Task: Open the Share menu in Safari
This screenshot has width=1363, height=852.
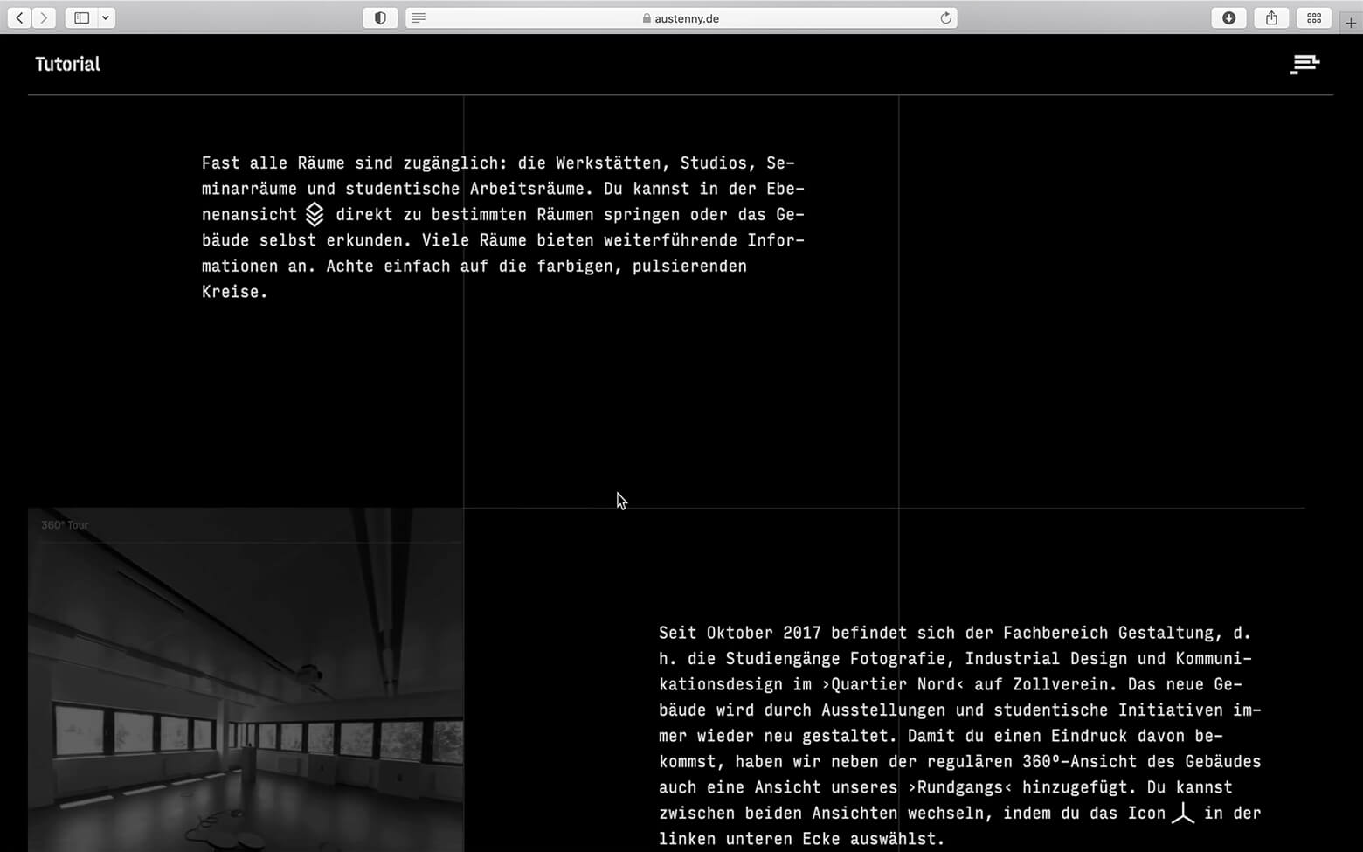Action: tap(1271, 17)
